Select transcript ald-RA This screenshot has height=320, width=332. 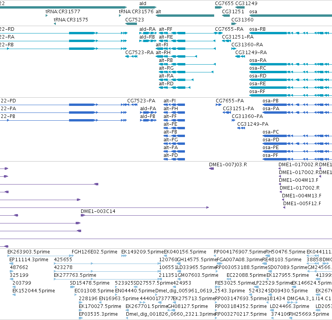[x=147, y=29]
